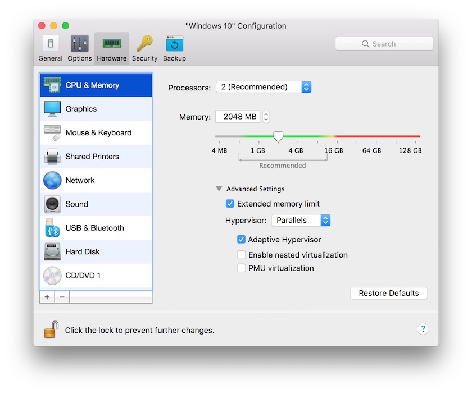Select Graphics in the hardware list
The image size is (472, 394).
[x=96, y=109]
